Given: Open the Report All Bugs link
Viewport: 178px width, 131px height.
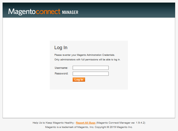Looking at the screenshot, I should pos(86,123).
